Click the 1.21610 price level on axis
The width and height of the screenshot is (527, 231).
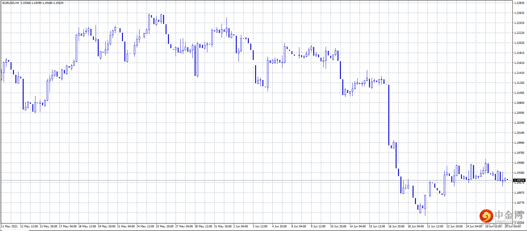(x=519, y=63)
